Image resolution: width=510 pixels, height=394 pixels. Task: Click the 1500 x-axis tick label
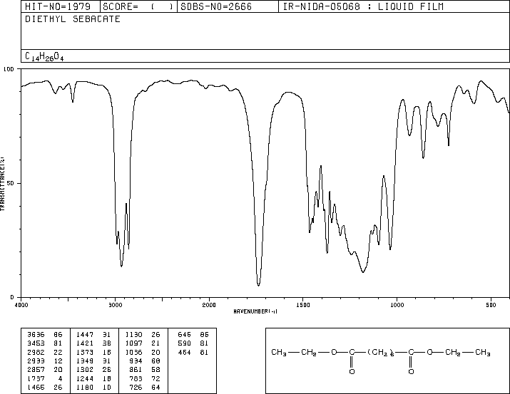click(303, 305)
